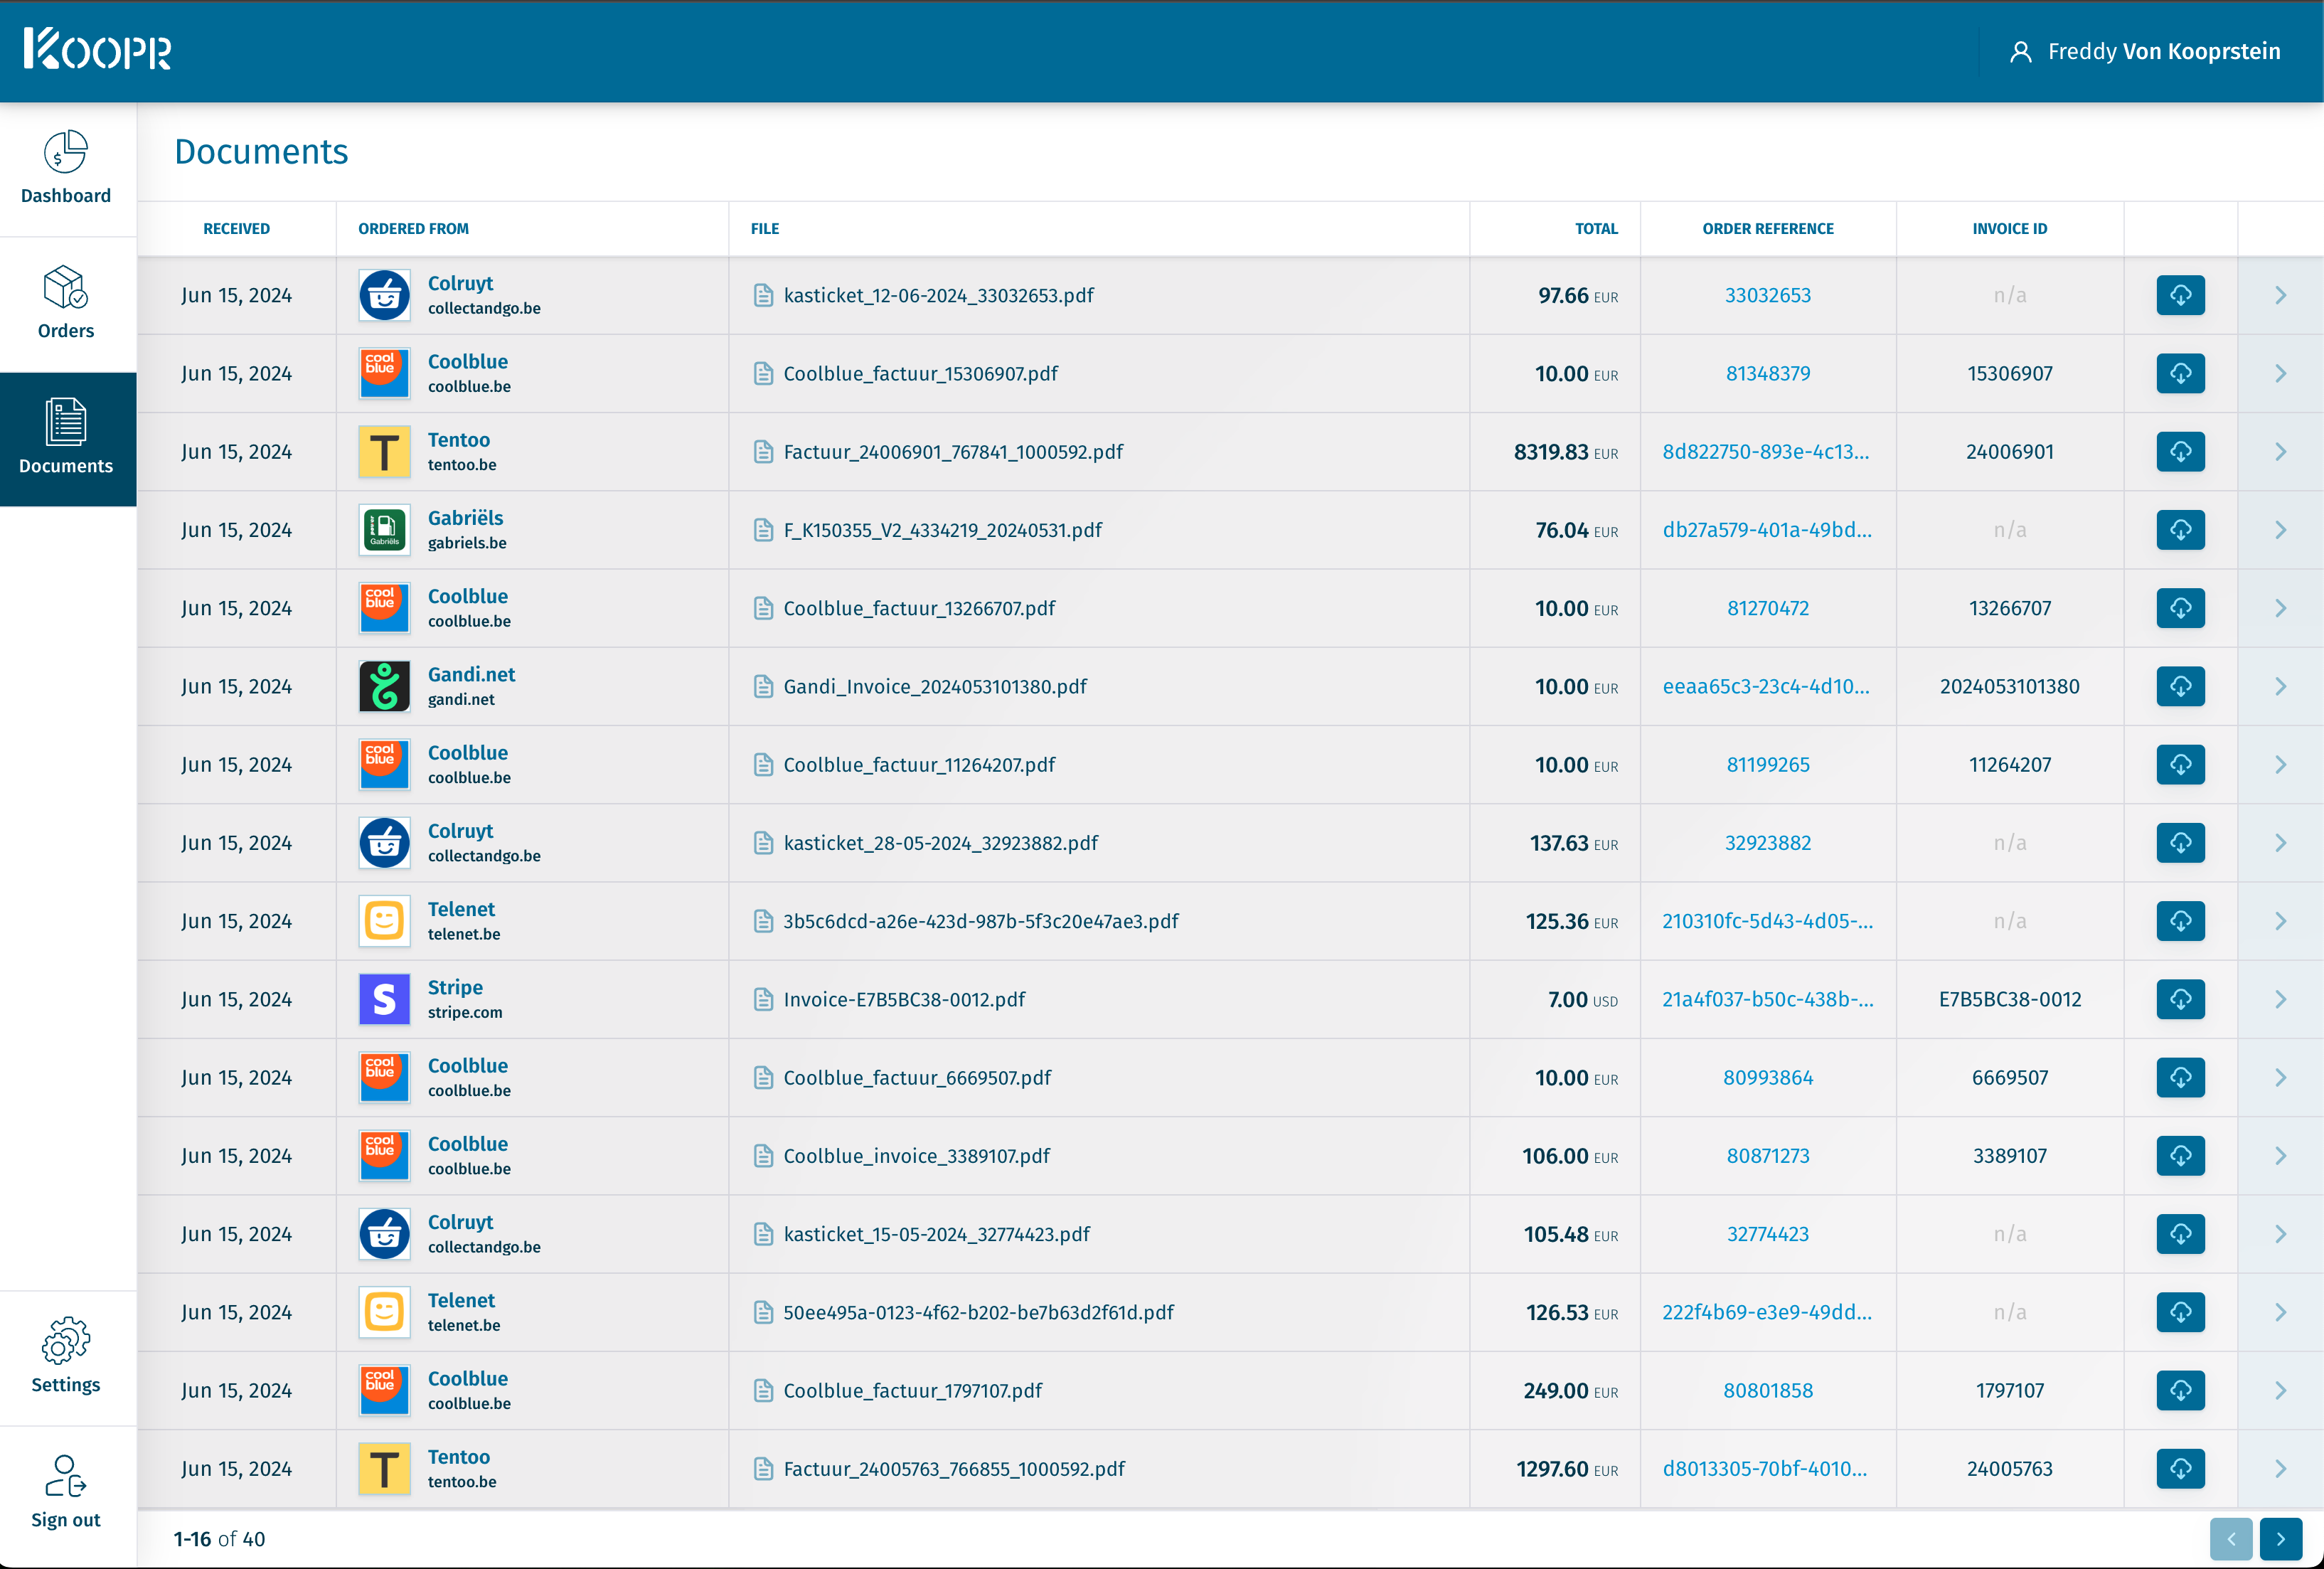Download kasticket_12-06-2024_33032653.pdf via cloud icon

point(2180,295)
